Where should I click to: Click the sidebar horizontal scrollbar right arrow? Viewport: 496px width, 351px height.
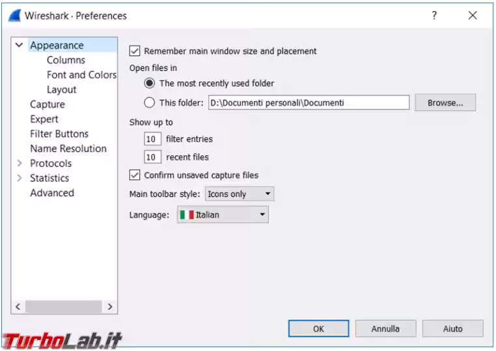pyautogui.click(x=110, y=307)
